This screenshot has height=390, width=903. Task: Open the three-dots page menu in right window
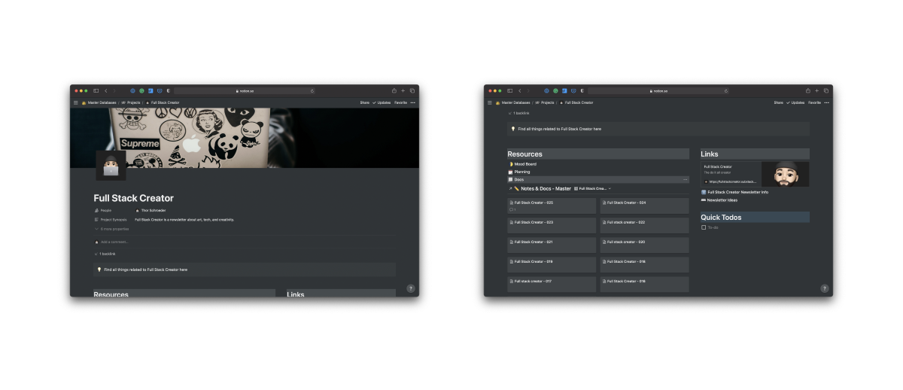[x=827, y=102]
